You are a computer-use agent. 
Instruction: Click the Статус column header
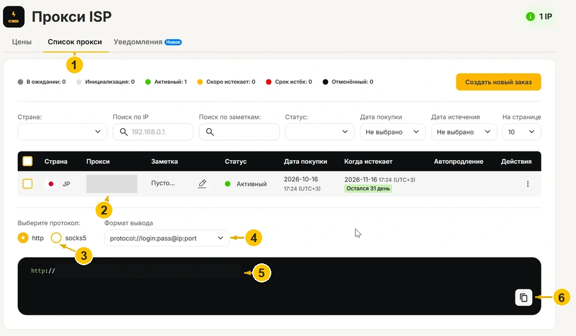point(236,161)
